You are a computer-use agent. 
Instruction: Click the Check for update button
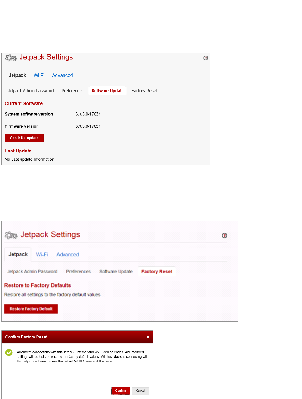24,138
